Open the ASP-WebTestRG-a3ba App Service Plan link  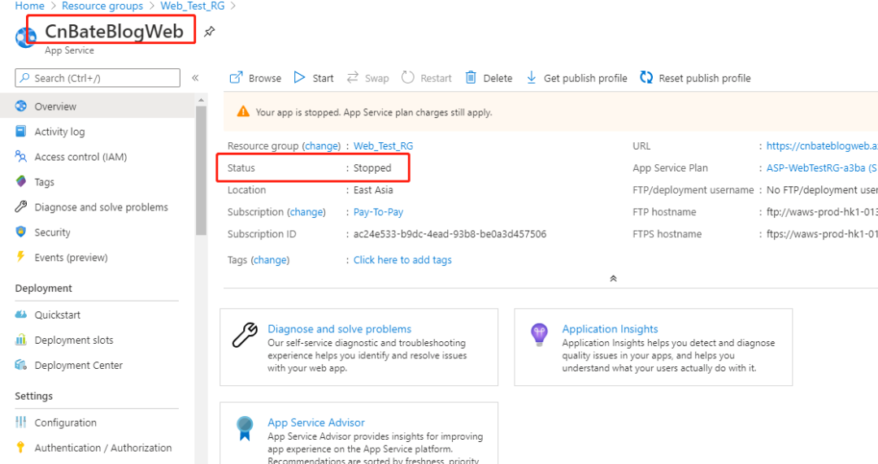pos(821,167)
